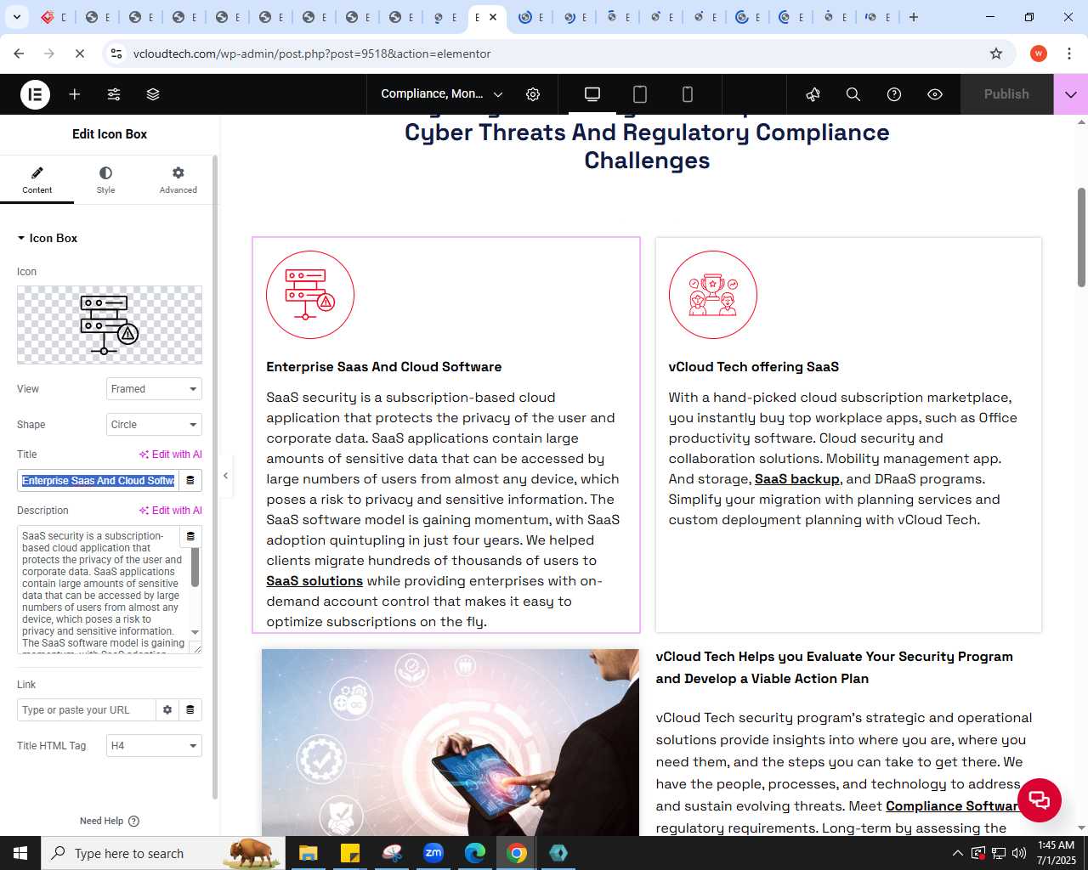Open dynamic tags for Title field
Viewport: 1088px width, 870px height.
(190, 481)
